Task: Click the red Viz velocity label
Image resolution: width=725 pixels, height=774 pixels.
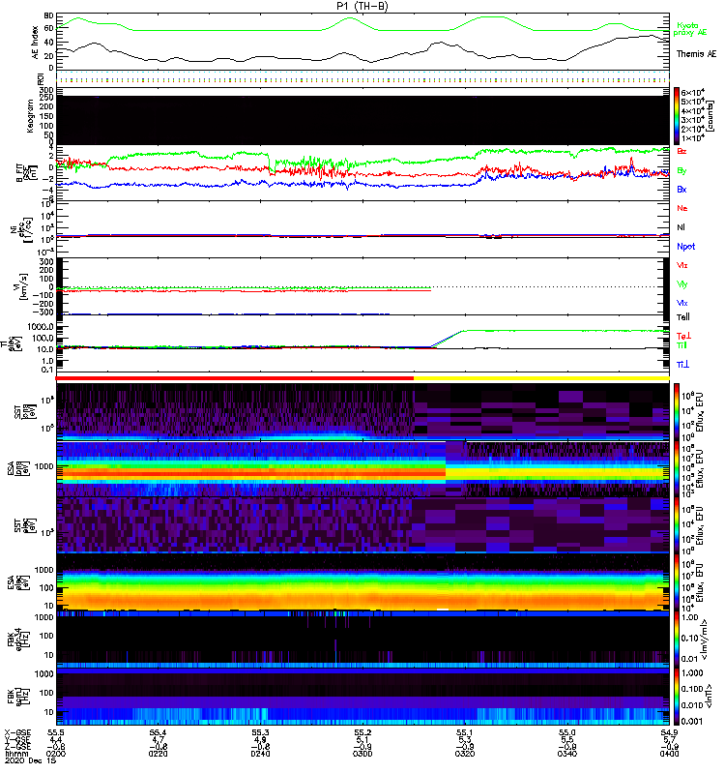Action: pos(682,265)
